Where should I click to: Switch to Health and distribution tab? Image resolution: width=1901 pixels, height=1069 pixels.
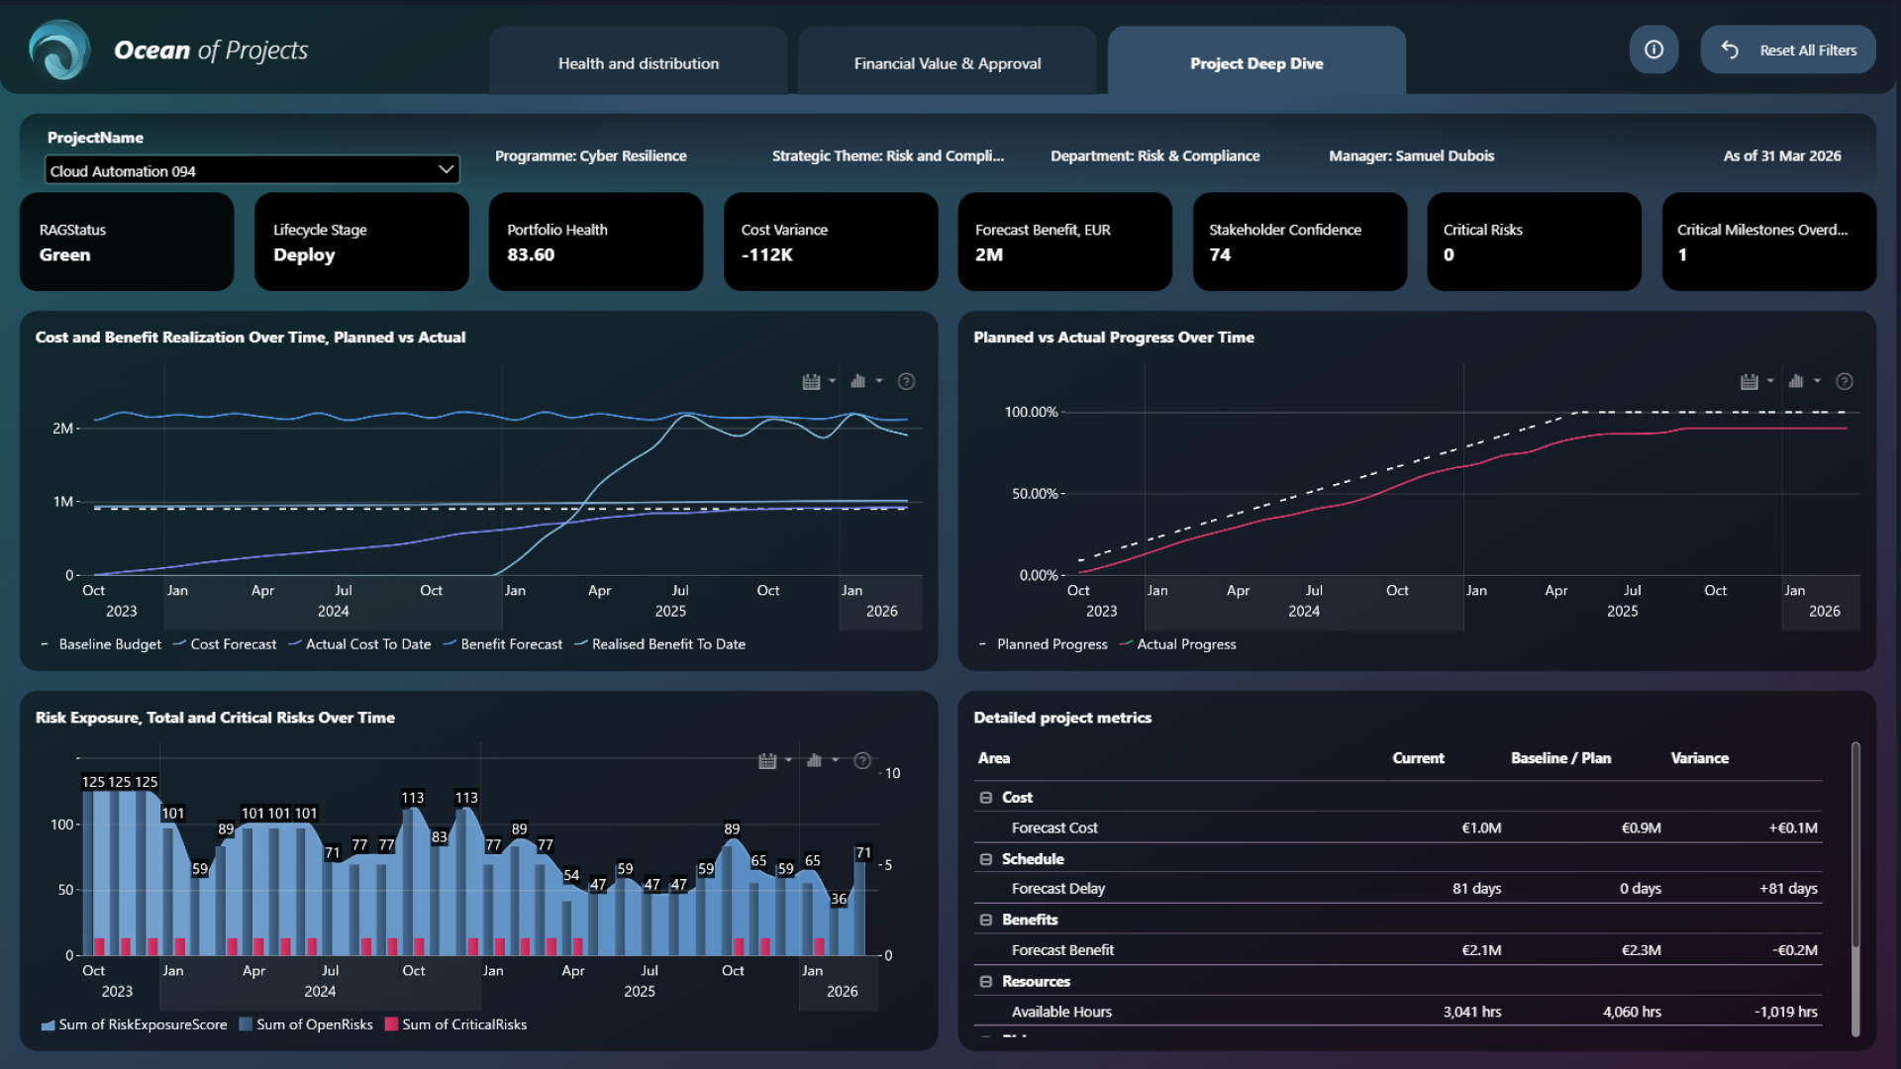coord(639,61)
